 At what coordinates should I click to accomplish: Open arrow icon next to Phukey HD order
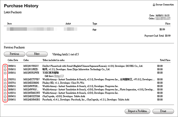point(5,83)
